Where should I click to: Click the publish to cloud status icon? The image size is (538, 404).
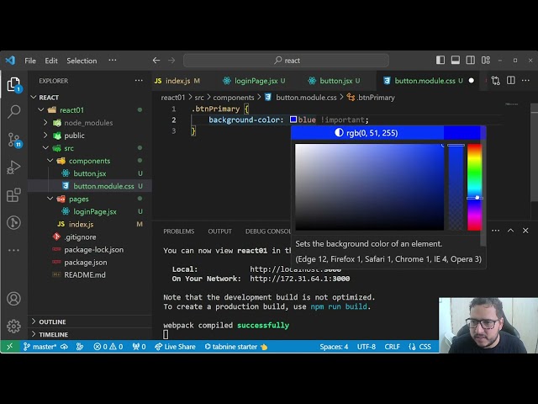64,347
